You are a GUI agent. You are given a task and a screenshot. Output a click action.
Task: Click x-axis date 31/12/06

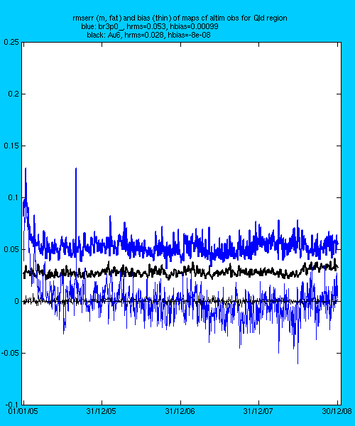tap(180, 411)
